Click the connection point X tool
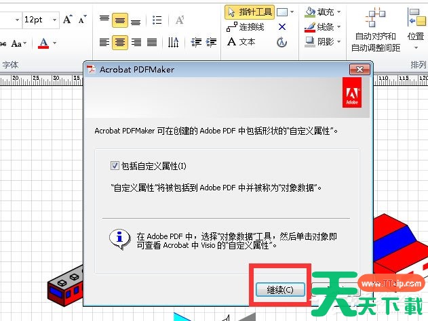428x321 pixels. click(x=282, y=26)
